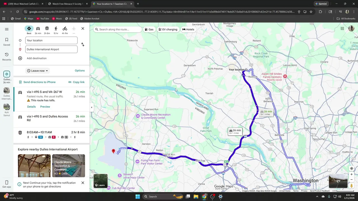Filter by EV charging

coord(168,29)
